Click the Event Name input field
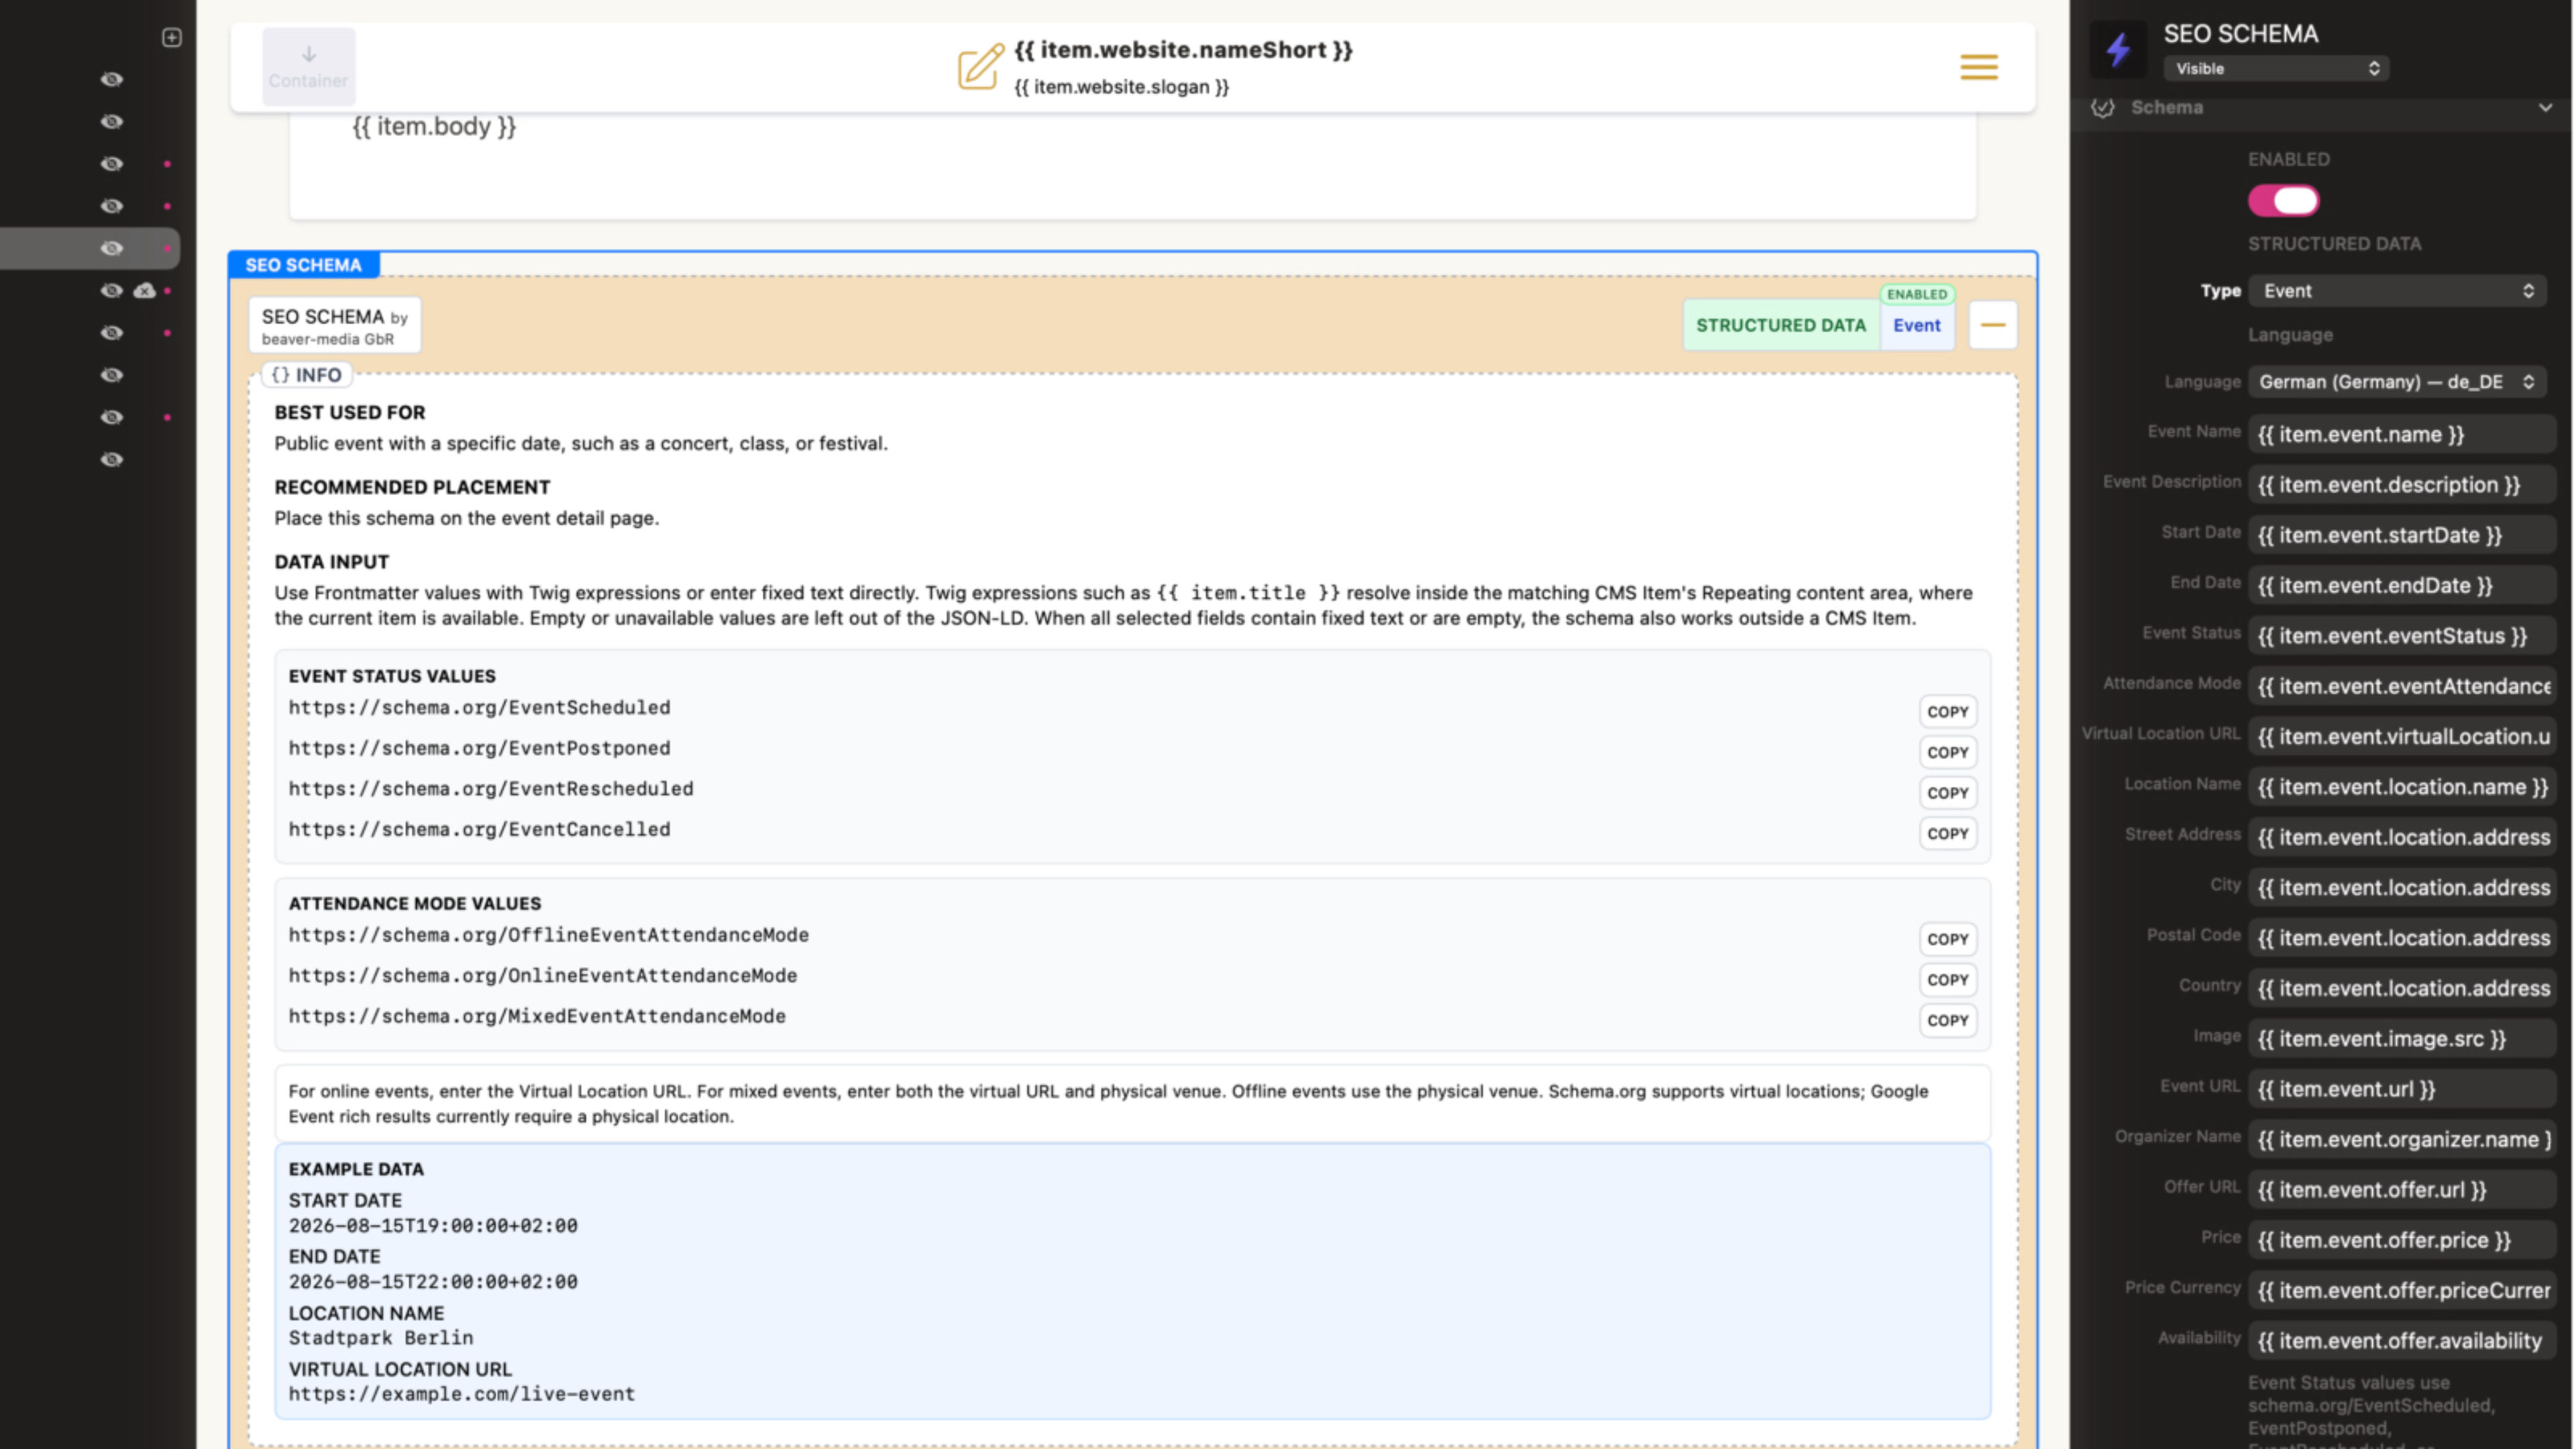Viewport: 2576px width, 1449px height. click(x=2402, y=434)
